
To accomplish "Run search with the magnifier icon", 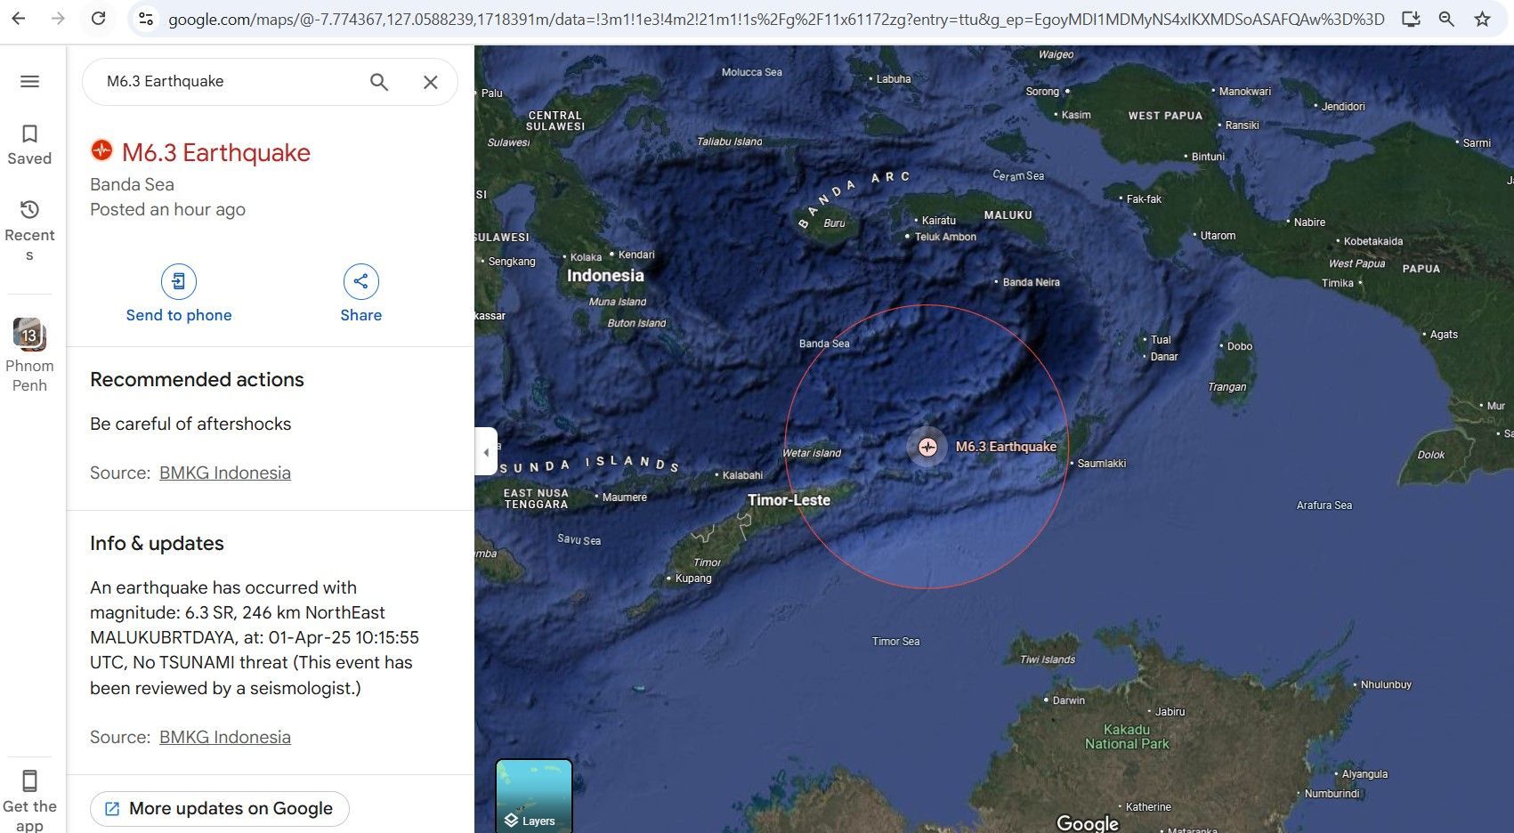I will click(379, 82).
